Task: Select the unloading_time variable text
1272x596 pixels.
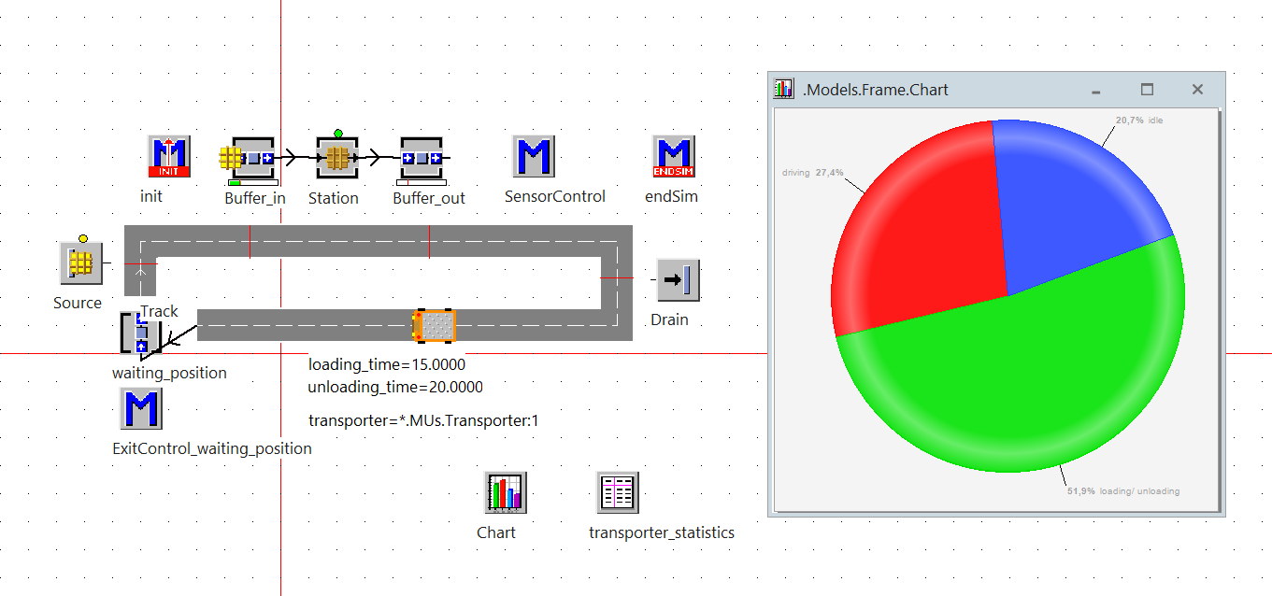Action: point(395,387)
